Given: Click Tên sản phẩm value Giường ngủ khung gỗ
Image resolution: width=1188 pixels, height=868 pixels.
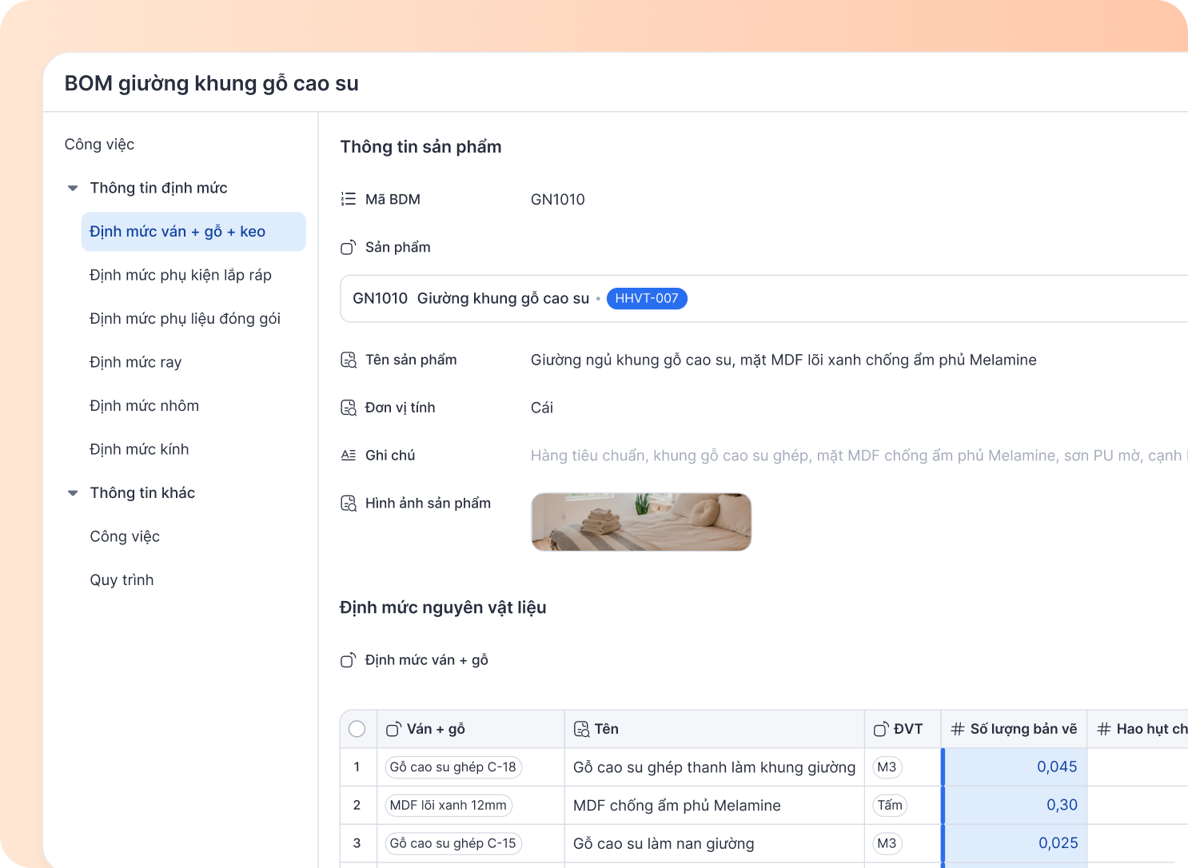Looking at the screenshot, I should (783, 360).
